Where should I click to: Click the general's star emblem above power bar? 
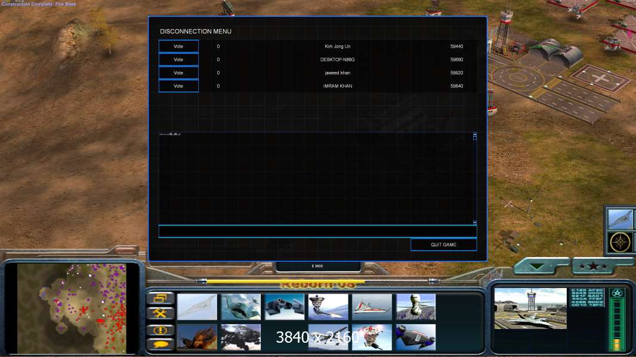[618, 293]
